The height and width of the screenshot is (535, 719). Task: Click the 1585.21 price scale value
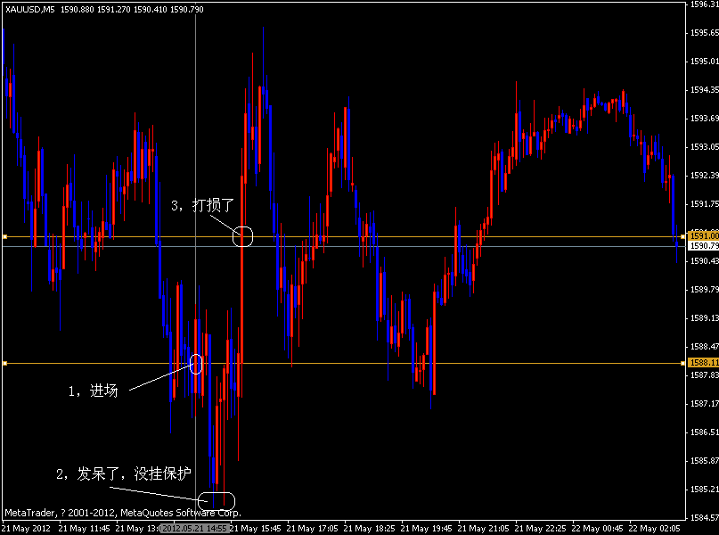[x=705, y=490]
